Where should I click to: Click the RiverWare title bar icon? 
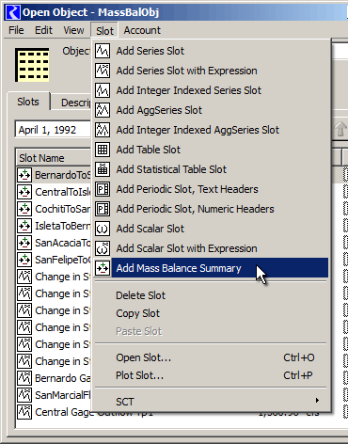(13, 12)
